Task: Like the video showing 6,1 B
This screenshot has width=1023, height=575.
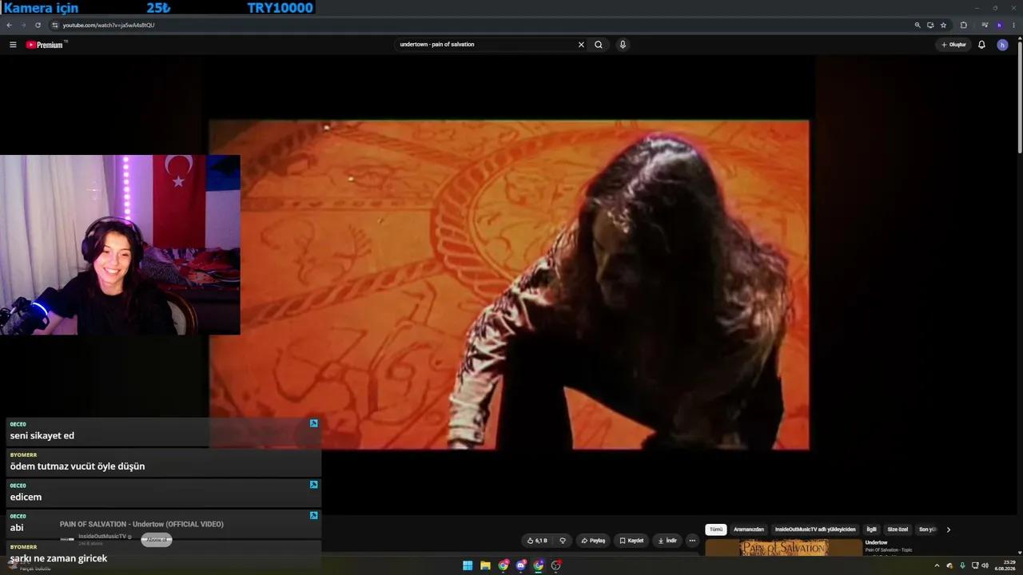Action: point(538,541)
